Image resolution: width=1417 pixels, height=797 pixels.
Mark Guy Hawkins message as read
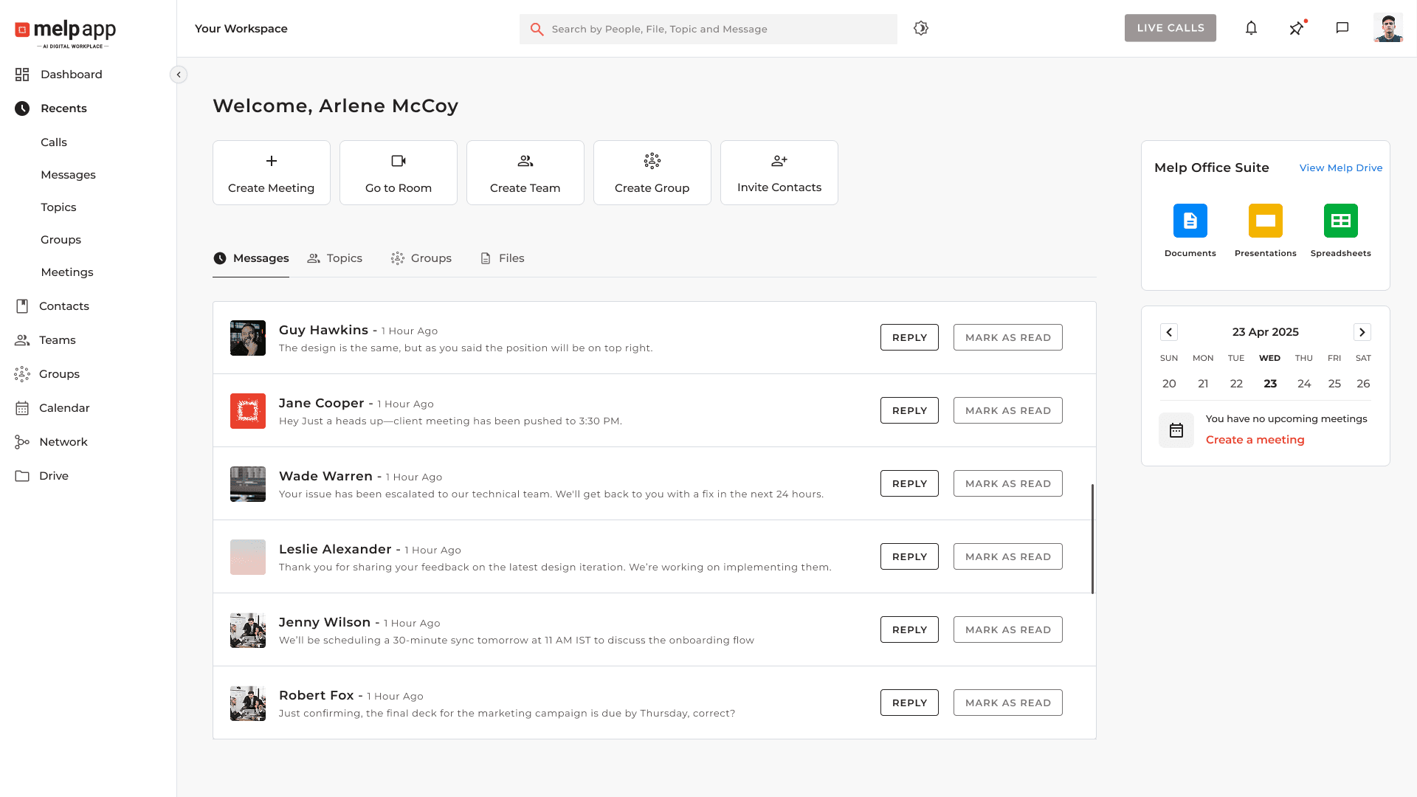tap(1007, 337)
